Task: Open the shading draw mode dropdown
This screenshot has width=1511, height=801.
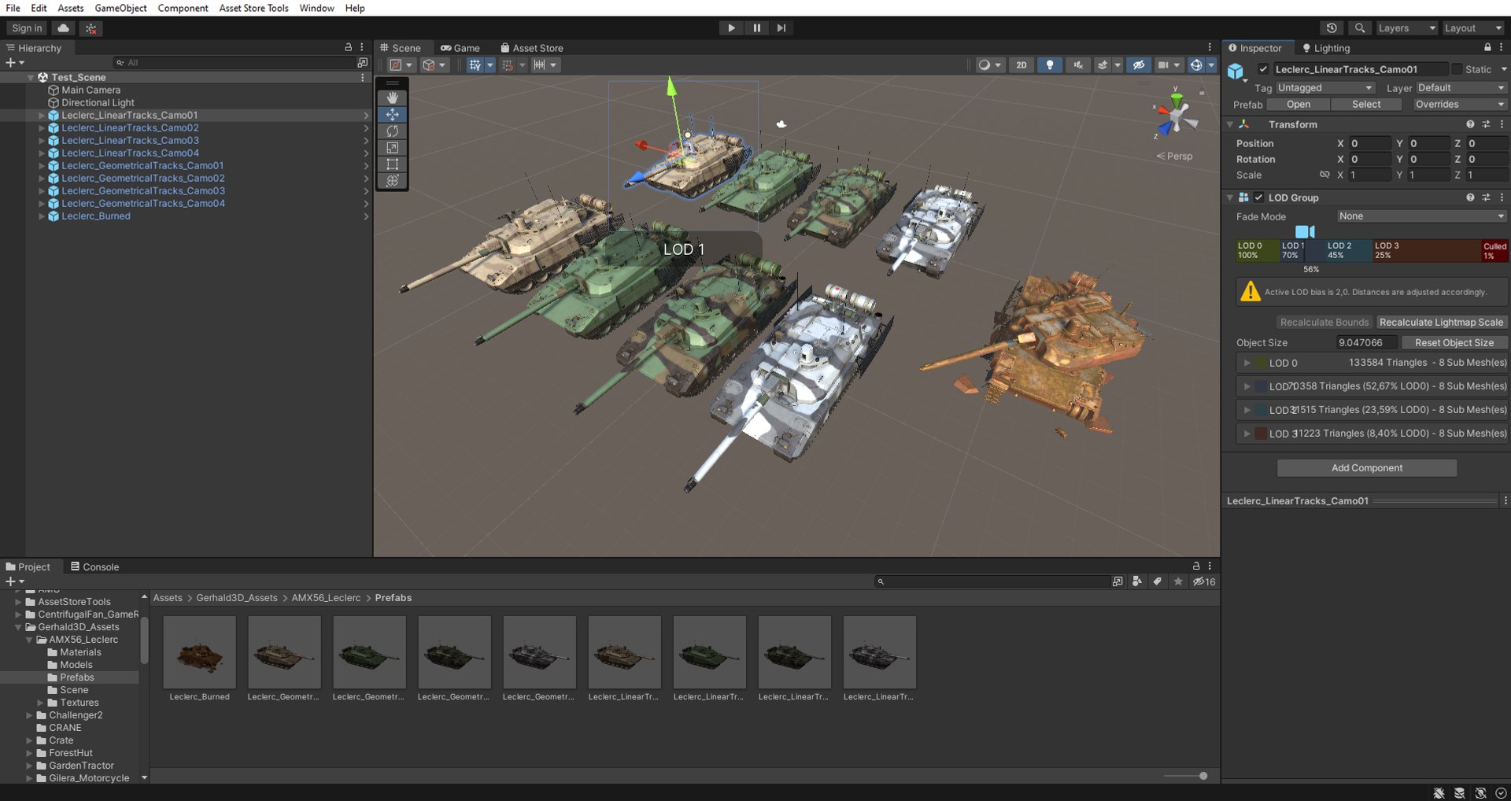Action: pyautogui.click(x=989, y=65)
